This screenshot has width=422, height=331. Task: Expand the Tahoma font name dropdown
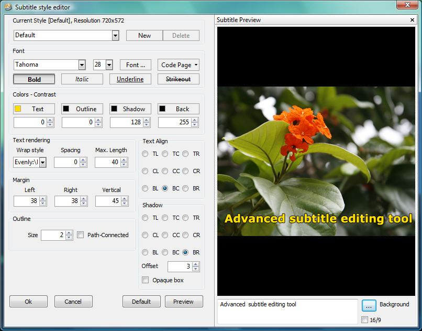tap(82, 65)
